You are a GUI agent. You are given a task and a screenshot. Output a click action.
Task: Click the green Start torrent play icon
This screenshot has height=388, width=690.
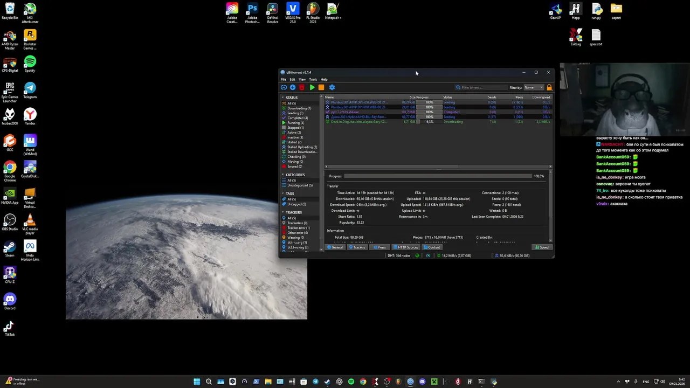[312, 87]
